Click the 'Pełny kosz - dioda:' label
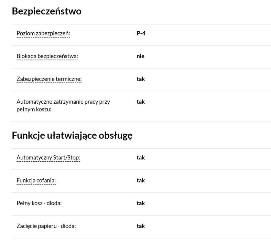The height and width of the screenshot is (241, 271). point(39,203)
